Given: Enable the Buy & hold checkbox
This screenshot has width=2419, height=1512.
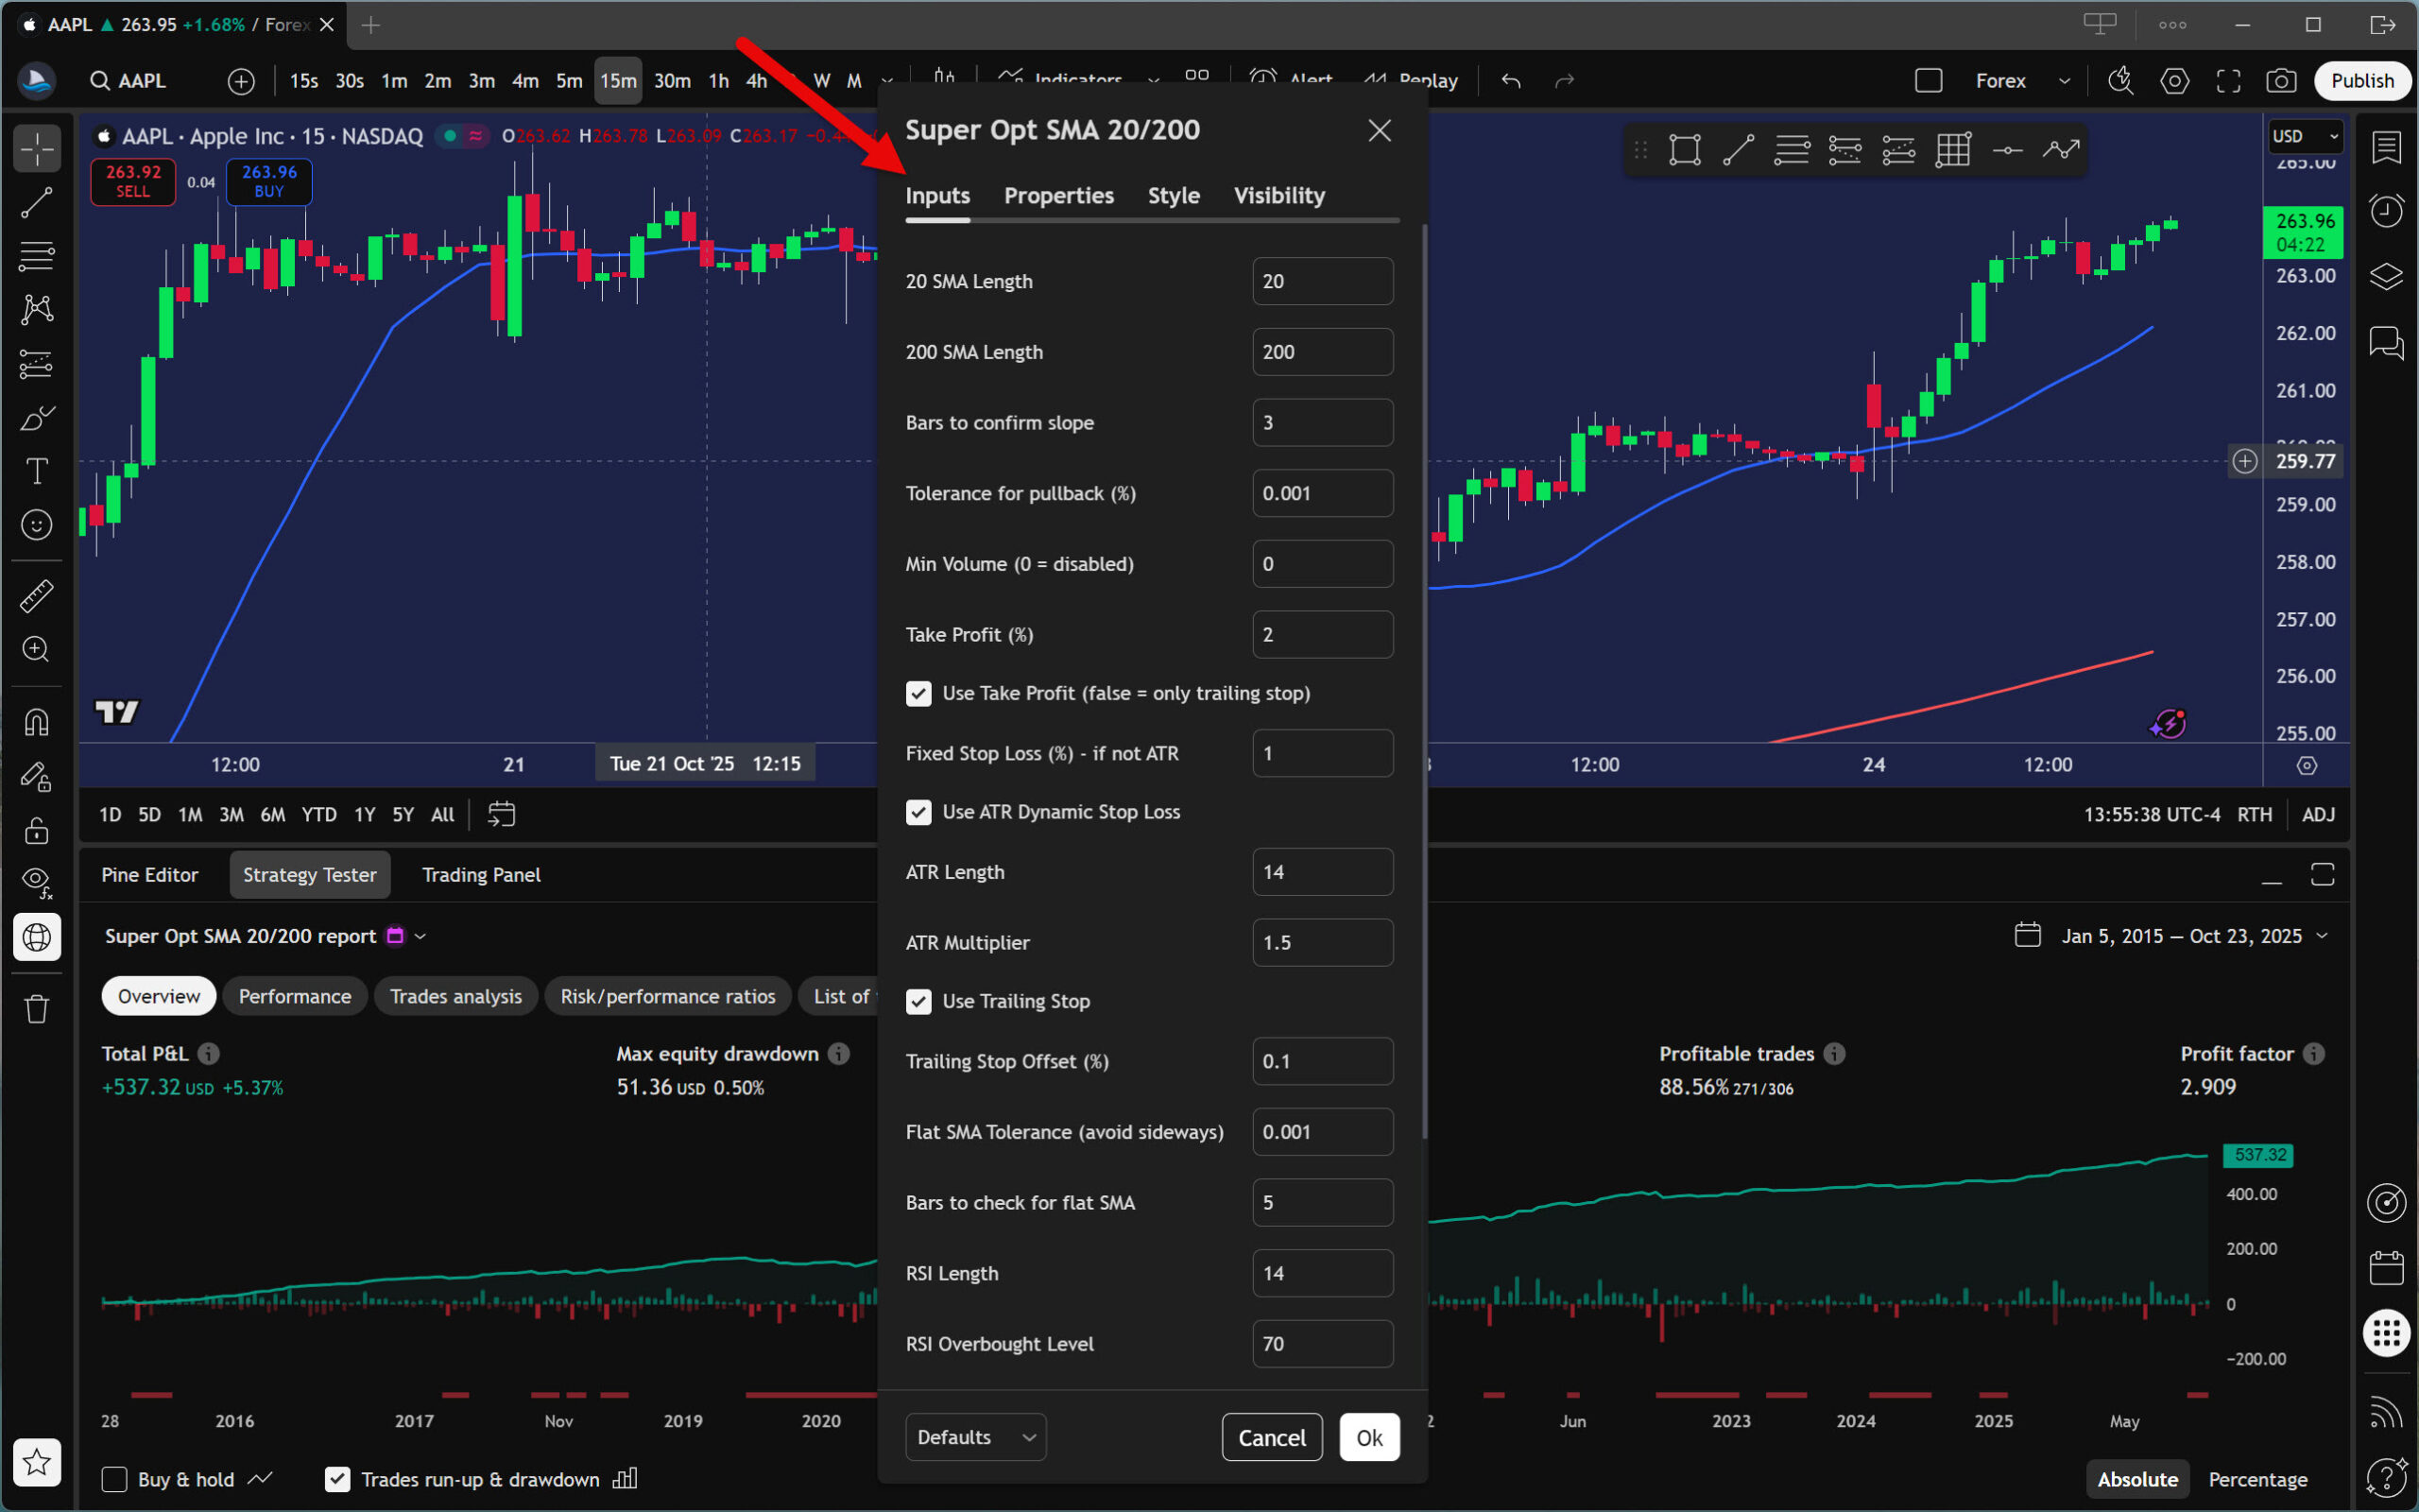Looking at the screenshot, I should point(115,1479).
